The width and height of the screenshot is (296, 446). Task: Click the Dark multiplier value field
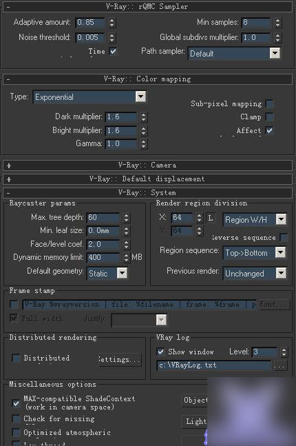click(121, 117)
